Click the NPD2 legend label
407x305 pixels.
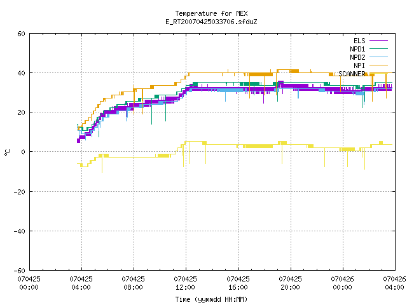point(357,57)
